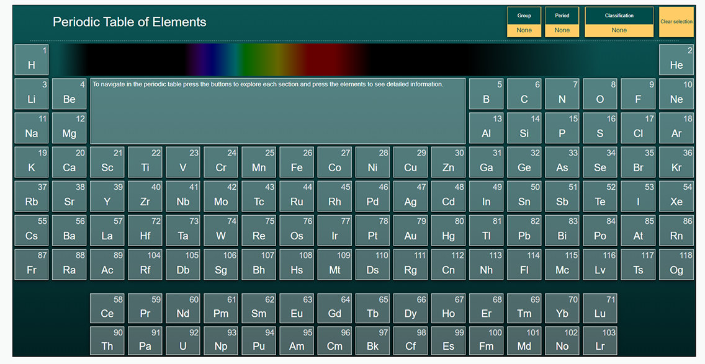Pick the Fluorine (F) element
Image resolution: width=705 pixels, height=364 pixels.
click(x=638, y=94)
